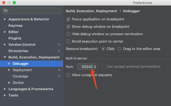Click project-level icon next to Version Control
This screenshot has width=171, height=106.
pos(59,45)
